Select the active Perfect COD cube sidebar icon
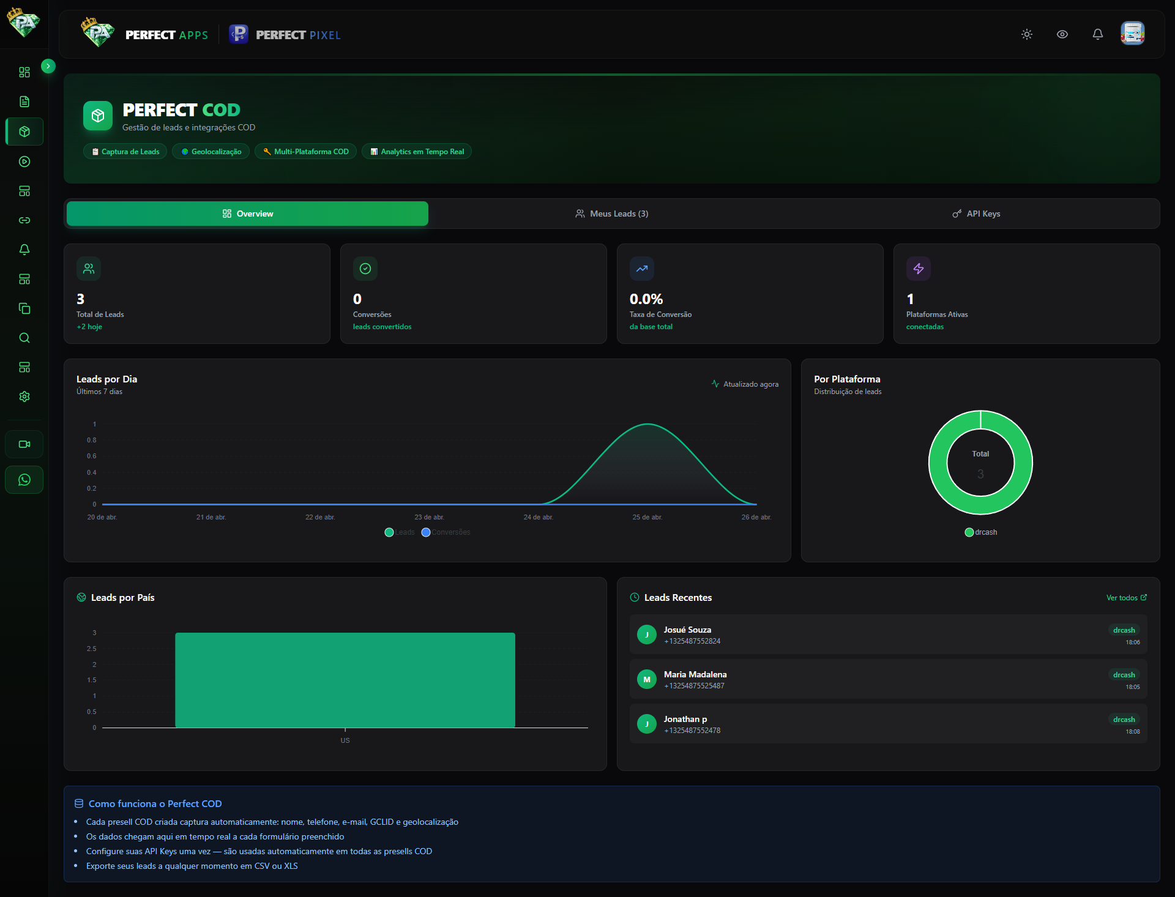Screen dimensions: 1175x897 coord(24,132)
